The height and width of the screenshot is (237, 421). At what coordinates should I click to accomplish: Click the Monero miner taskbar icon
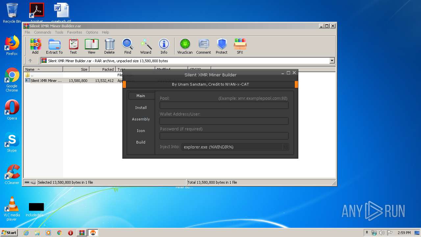93,233
